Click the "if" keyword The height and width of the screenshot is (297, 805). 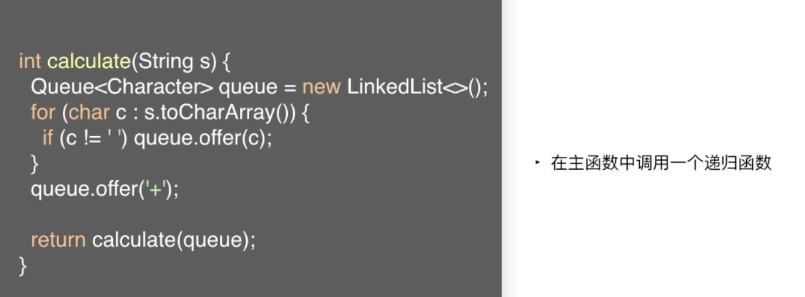[x=48, y=138]
